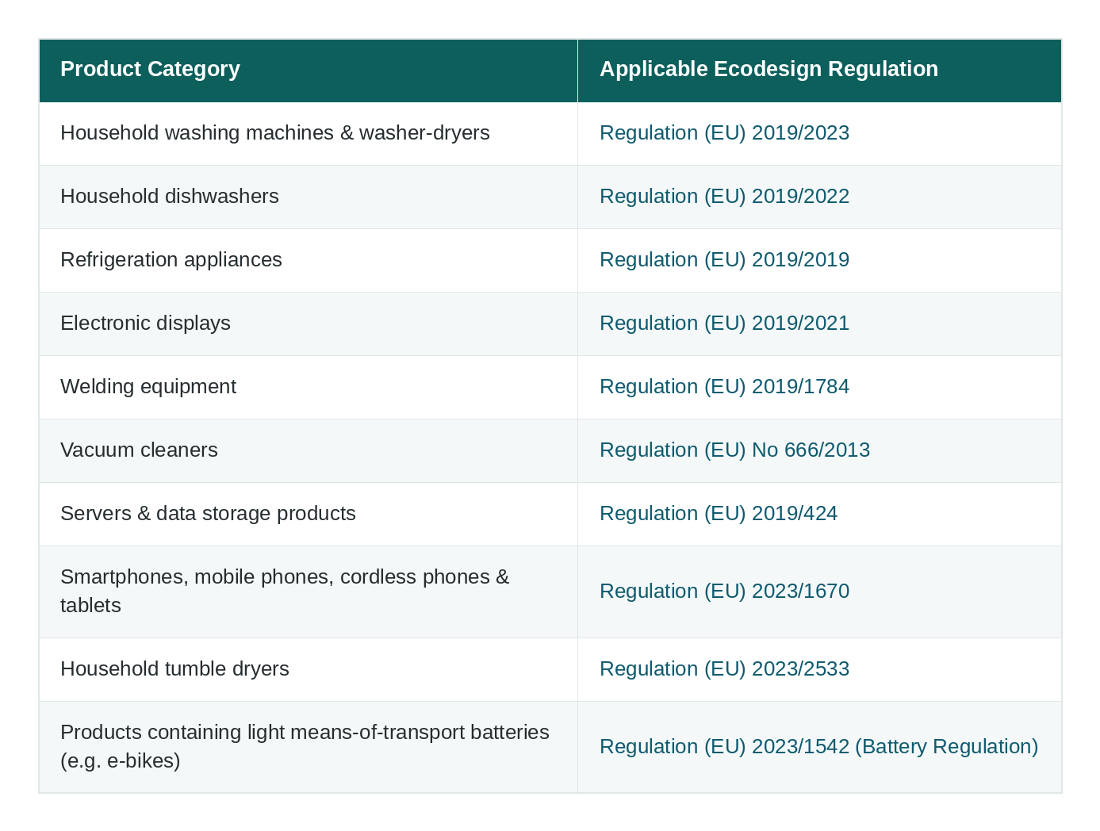Follow the Regulation (EU) 2019/424 link
The height and width of the screenshot is (831, 1100).
[719, 513]
